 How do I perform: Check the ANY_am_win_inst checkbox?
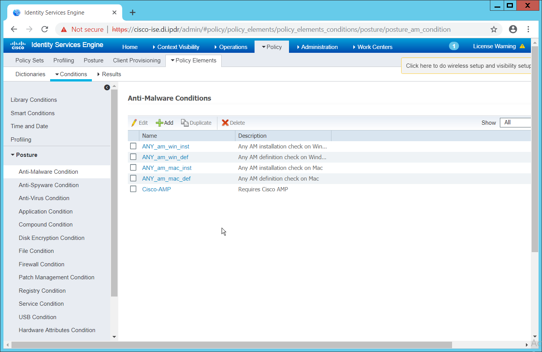[x=133, y=146]
